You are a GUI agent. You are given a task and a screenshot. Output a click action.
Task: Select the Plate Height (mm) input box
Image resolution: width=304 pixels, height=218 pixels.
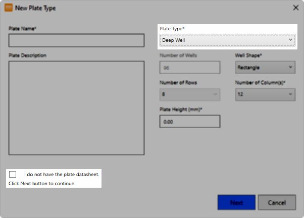tap(189, 122)
